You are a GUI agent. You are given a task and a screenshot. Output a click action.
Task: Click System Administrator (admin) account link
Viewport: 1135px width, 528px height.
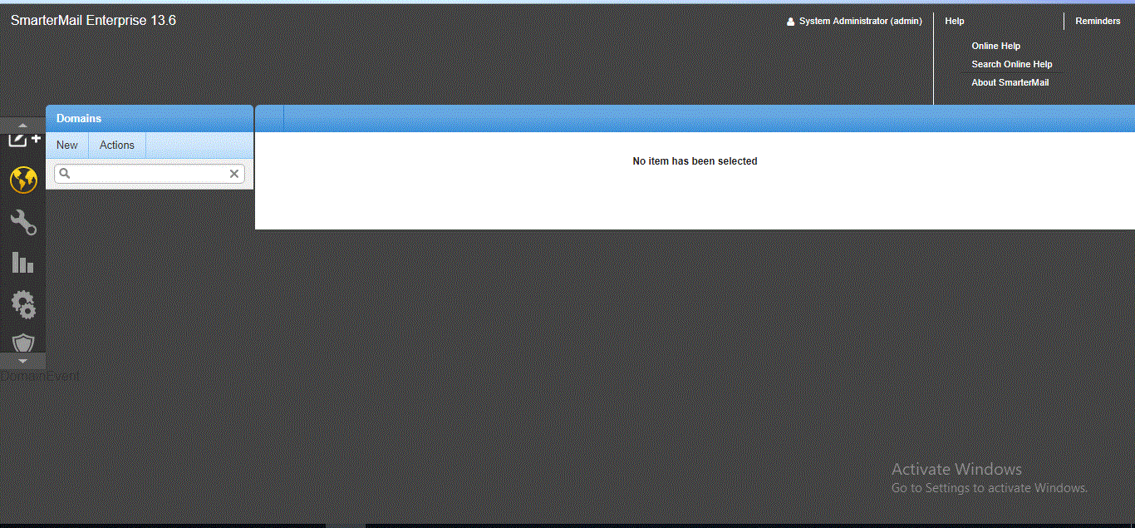click(860, 21)
